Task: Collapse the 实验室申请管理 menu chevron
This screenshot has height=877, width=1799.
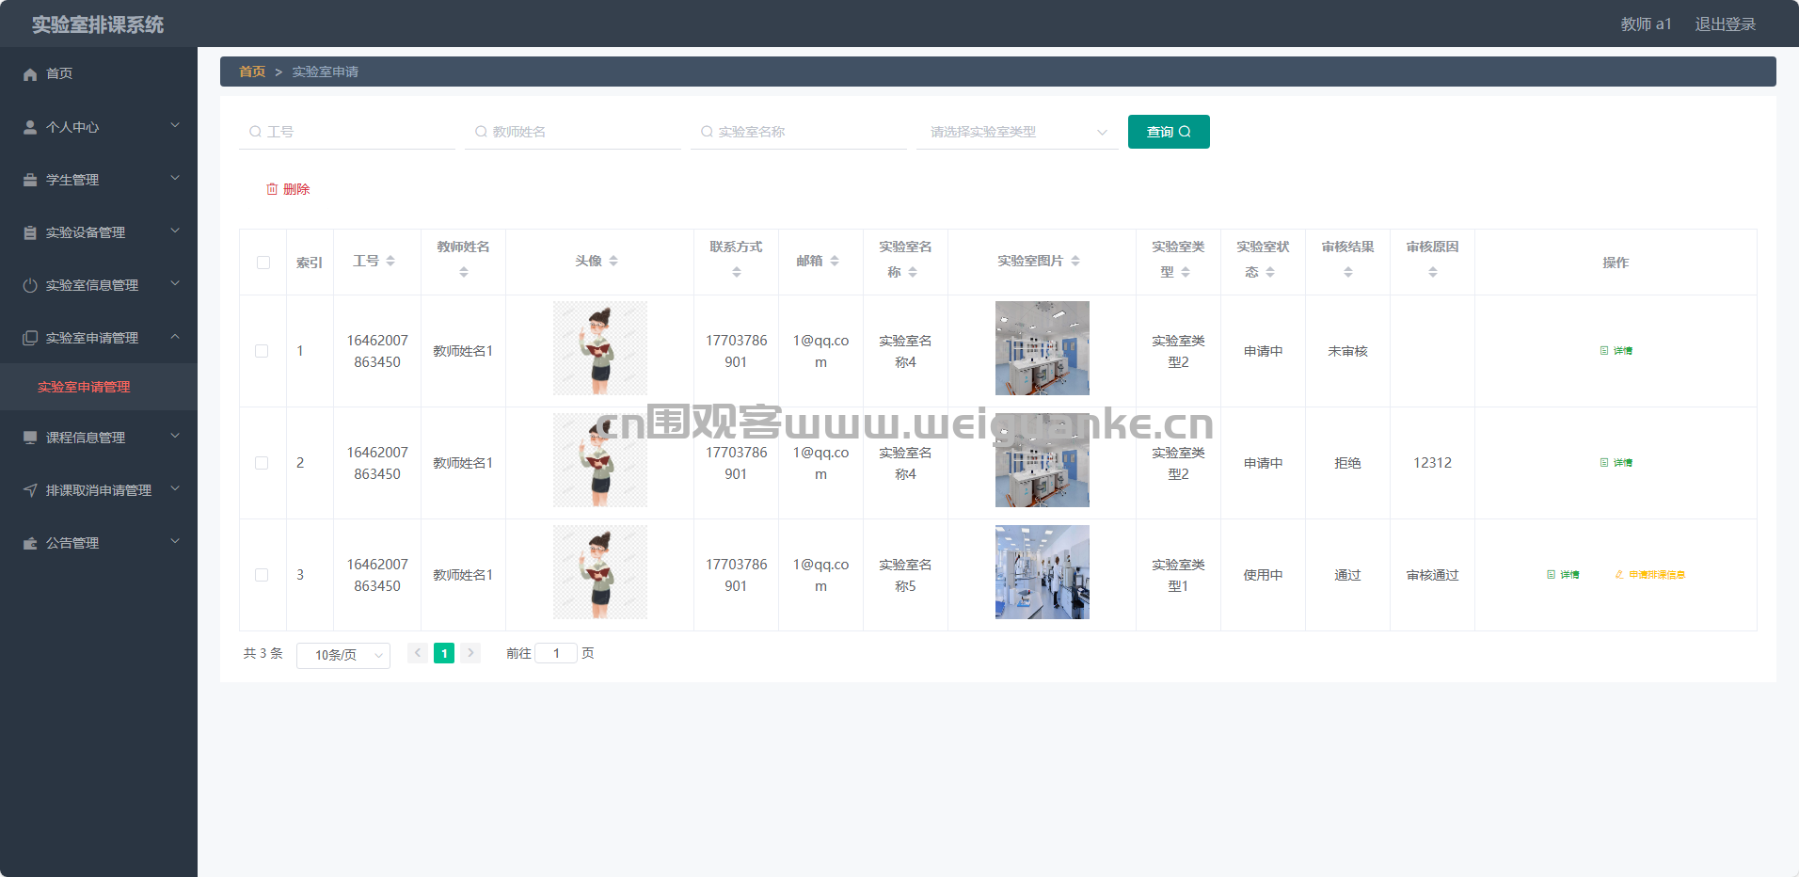Action: tap(175, 336)
